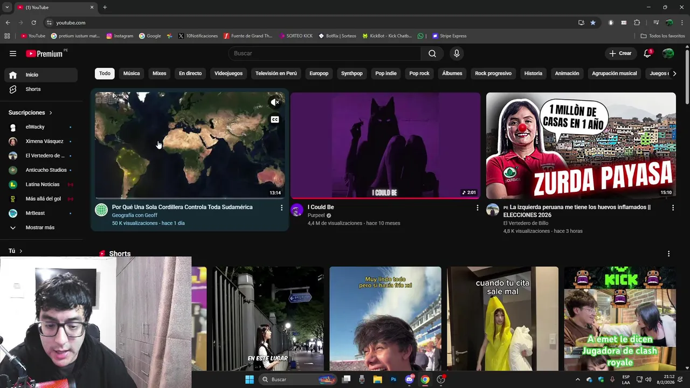Select the Televisión en Perú chip
The width and height of the screenshot is (690, 388).
pyautogui.click(x=276, y=73)
